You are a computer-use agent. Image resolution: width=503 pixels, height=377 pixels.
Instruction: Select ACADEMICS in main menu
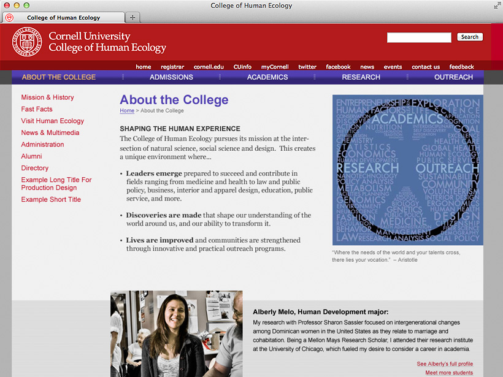tap(267, 77)
